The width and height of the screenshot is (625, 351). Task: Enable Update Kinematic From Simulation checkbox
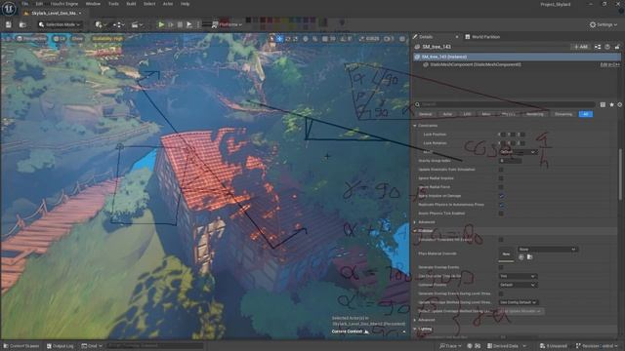click(x=501, y=170)
